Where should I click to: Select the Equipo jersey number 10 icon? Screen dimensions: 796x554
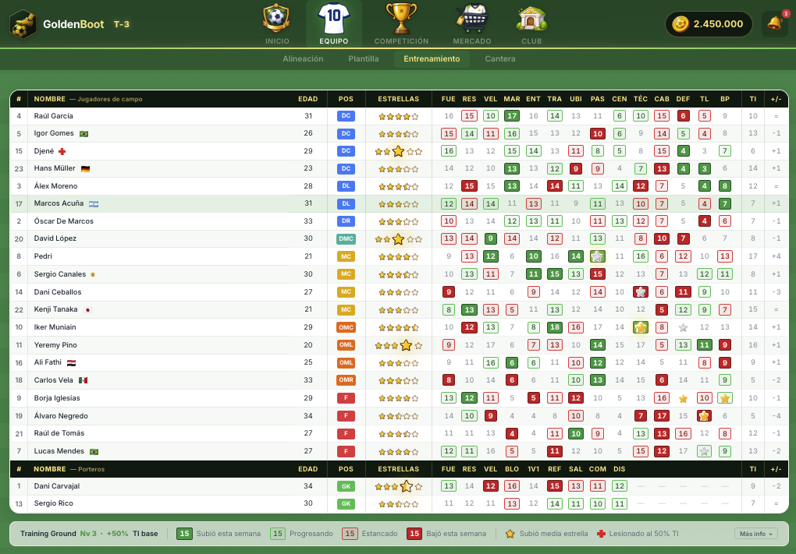click(x=333, y=18)
